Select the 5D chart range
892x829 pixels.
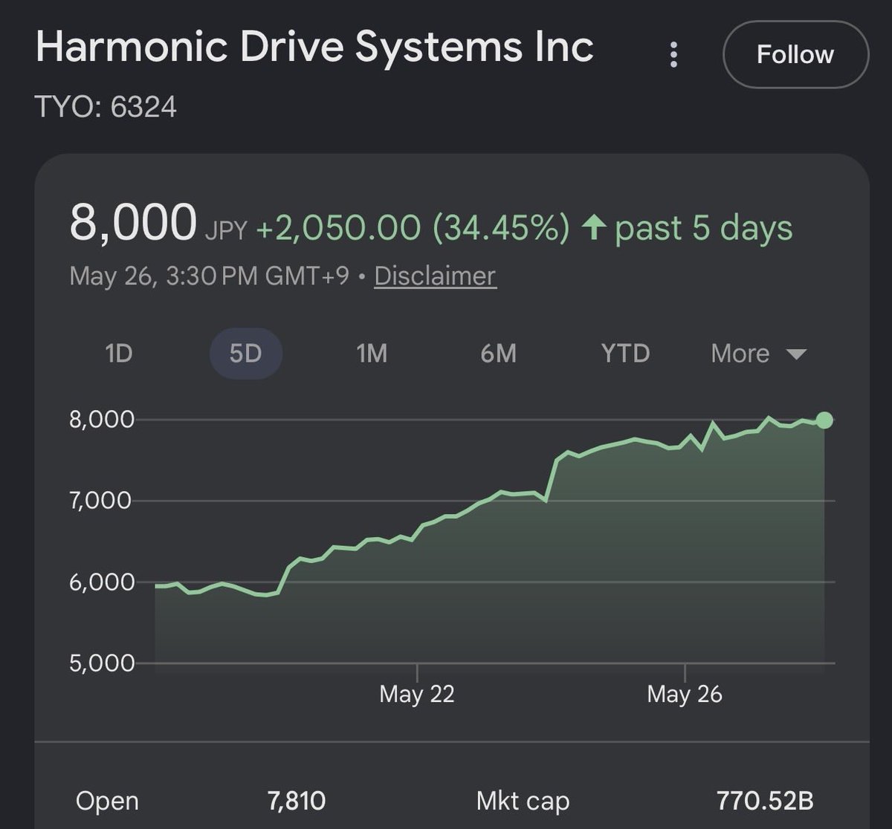click(x=246, y=354)
